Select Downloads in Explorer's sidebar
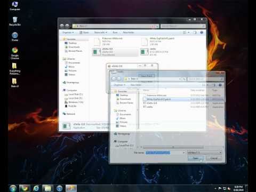 (x=72, y=47)
